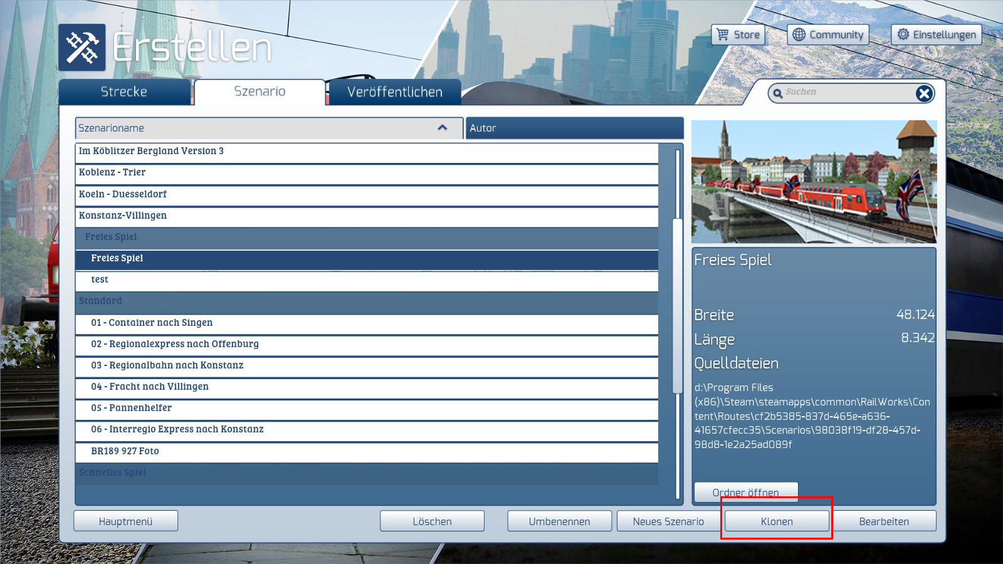Viewport: 1003px width, 564px height.
Task: Click the scenario list scrollbar thumb
Action: coord(677,306)
